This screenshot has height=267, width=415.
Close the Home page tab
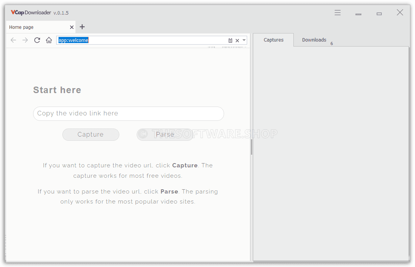(x=72, y=27)
